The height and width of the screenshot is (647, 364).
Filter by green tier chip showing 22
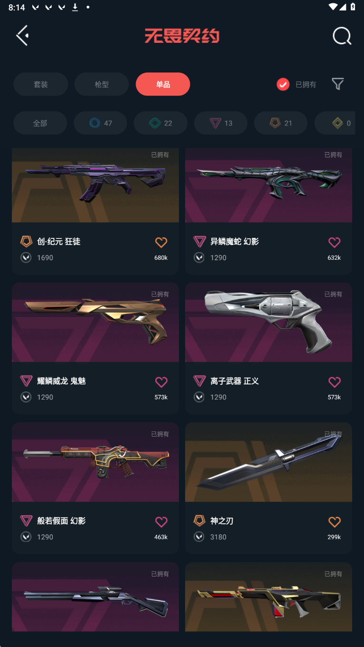pyautogui.click(x=160, y=123)
